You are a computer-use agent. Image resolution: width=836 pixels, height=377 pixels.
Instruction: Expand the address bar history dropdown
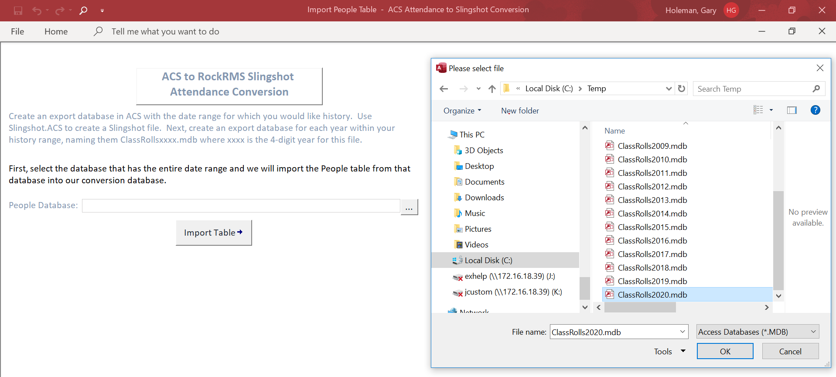669,89
